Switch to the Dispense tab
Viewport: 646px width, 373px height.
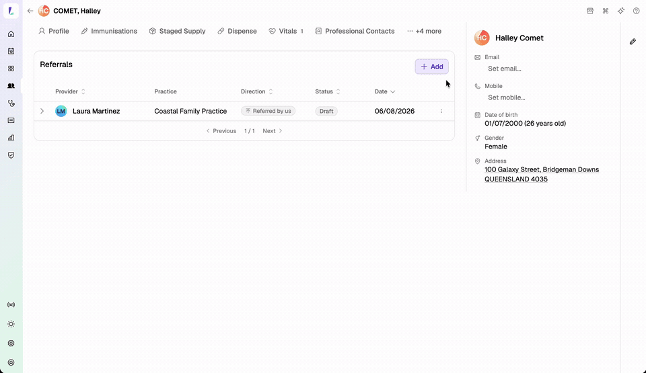(237, 32)
